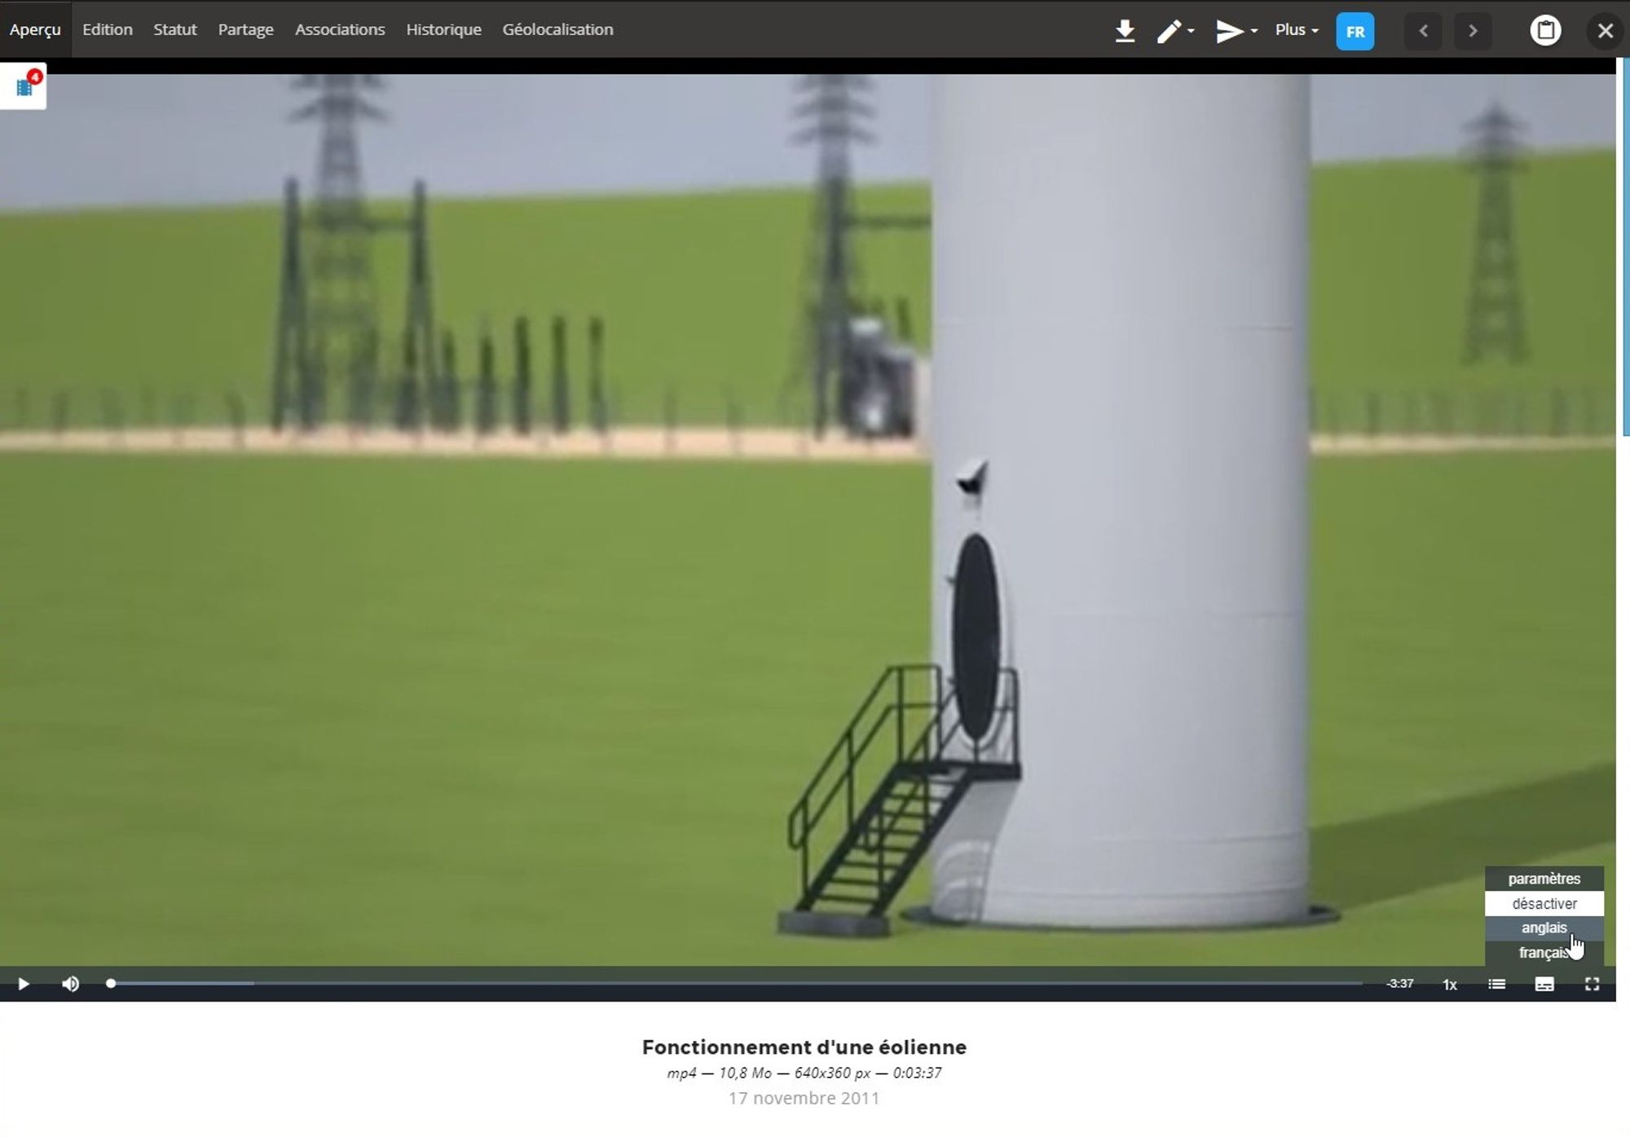Open the pencil edit dropdown
Viewport: 1630px width, 1137px height.
pyautogui.click(x=1175, y=31)
